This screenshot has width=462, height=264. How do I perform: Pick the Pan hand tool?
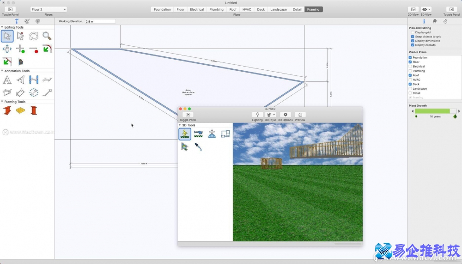[x=7, y=49]
